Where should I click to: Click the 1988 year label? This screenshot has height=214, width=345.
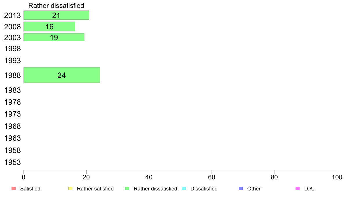point(12,75)
